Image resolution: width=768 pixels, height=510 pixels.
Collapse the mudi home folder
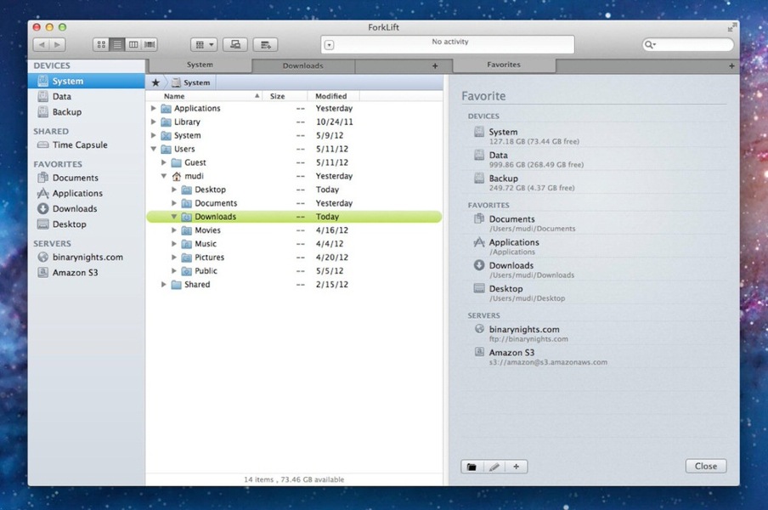coord(164,176)
